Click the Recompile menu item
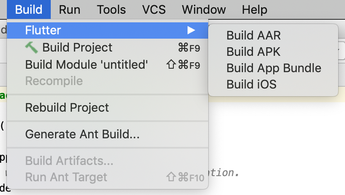The height and width of the screenshot is (195, 345). pos(54,81)
